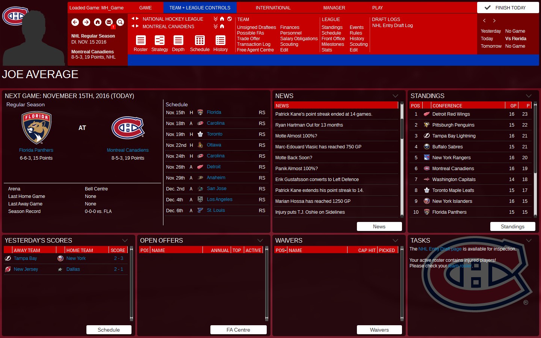This screenshot has width=541, height=338.
Task: Collapse the Standings panel chevron
Action: pos(529,96)
